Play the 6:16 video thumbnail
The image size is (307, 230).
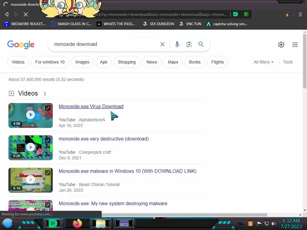pyautogui.click(x=31, y=180)
